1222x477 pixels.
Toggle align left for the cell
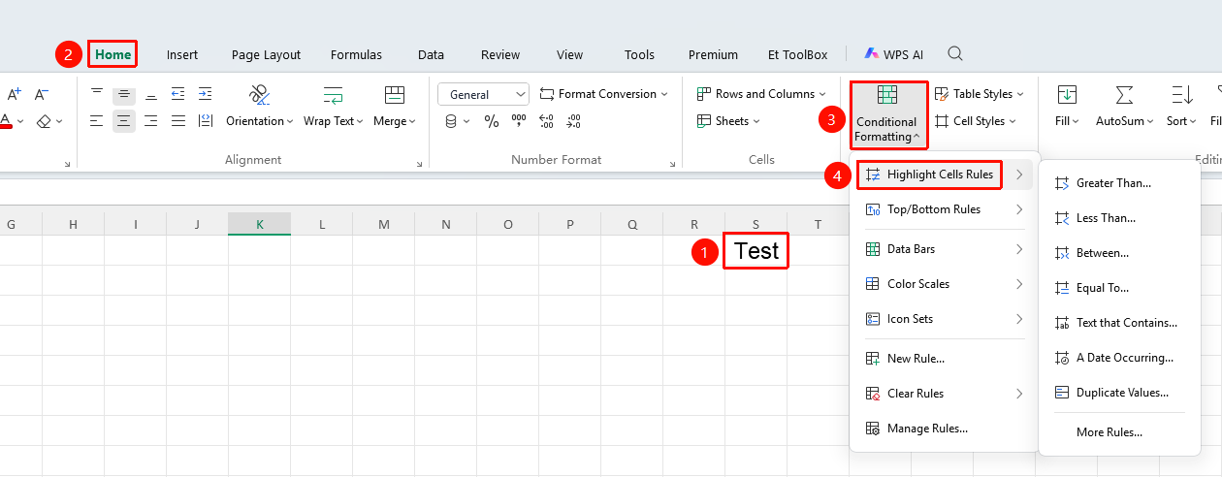tap(97, 121)
